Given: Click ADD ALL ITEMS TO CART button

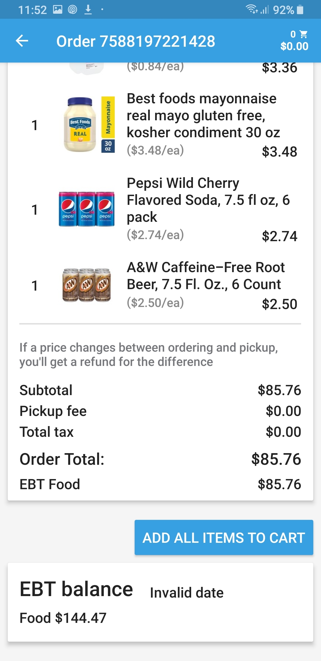Looking at the screenshot, I should pos(224,537).
